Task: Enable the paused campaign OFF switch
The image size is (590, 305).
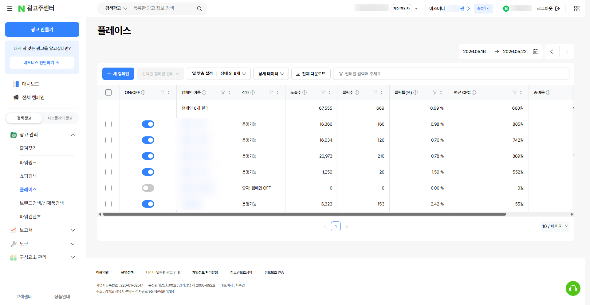Action: tap(148, 188)
